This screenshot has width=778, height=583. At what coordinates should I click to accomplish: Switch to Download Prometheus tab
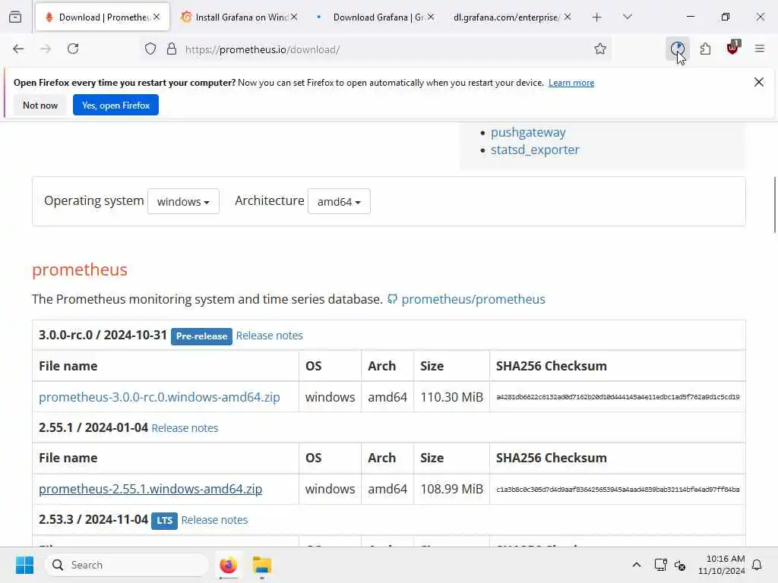(103, 17)
